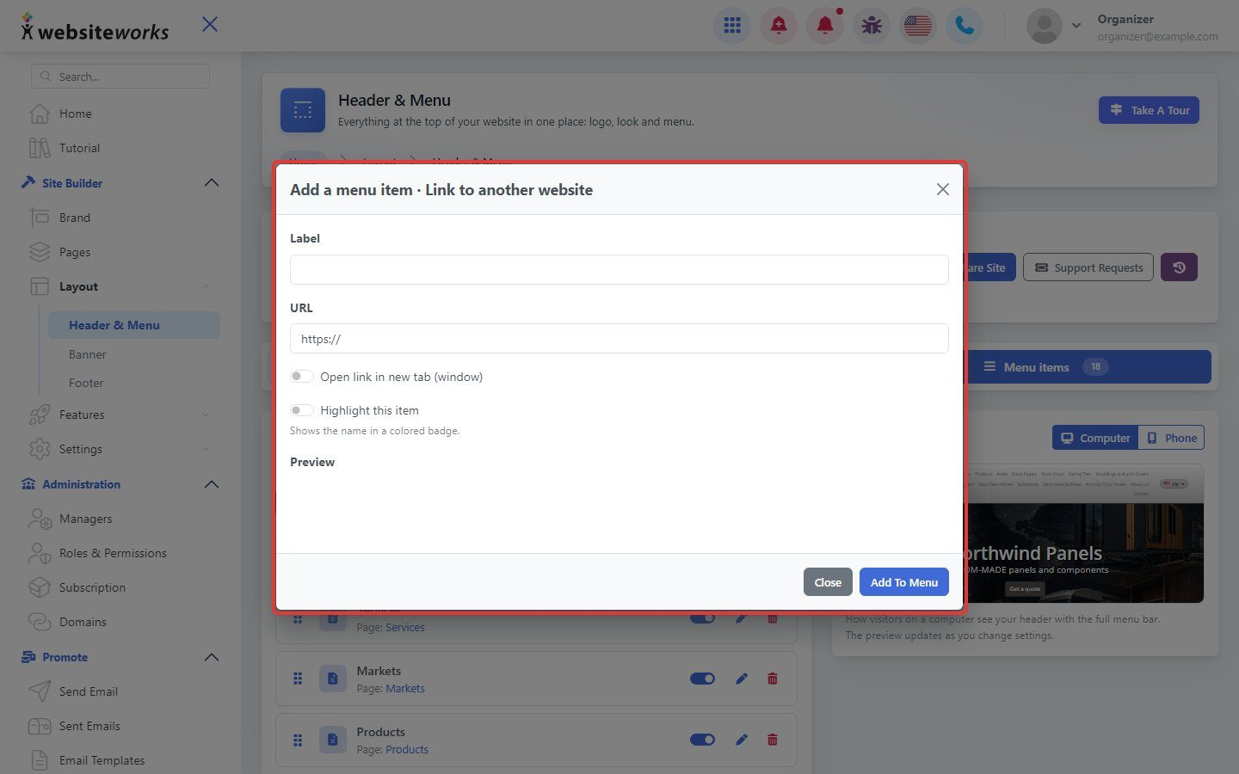Click the sidebar Search box

tap(120, 77)
